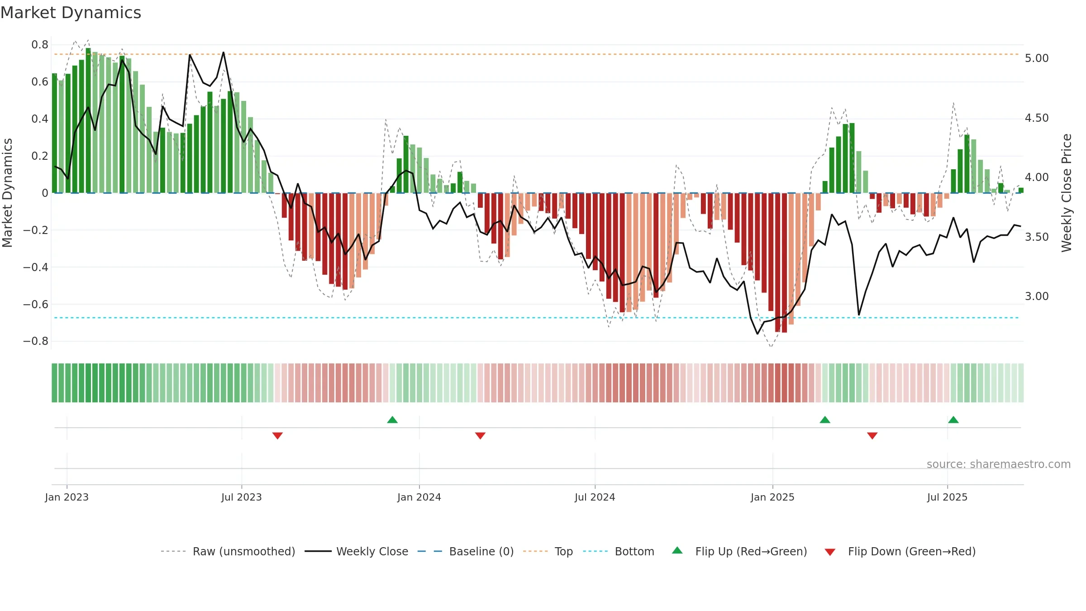Click the −0.4 y-axis tick label
The height and width of the screenshot is (611, 1086).
point(36,267)
